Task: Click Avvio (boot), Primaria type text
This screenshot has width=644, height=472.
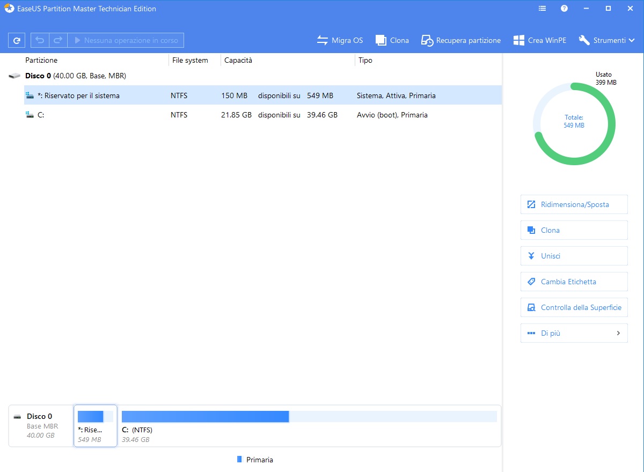Action: tap(392, 115)
